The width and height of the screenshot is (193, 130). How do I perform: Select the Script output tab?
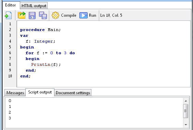click(x=40, y=92)
